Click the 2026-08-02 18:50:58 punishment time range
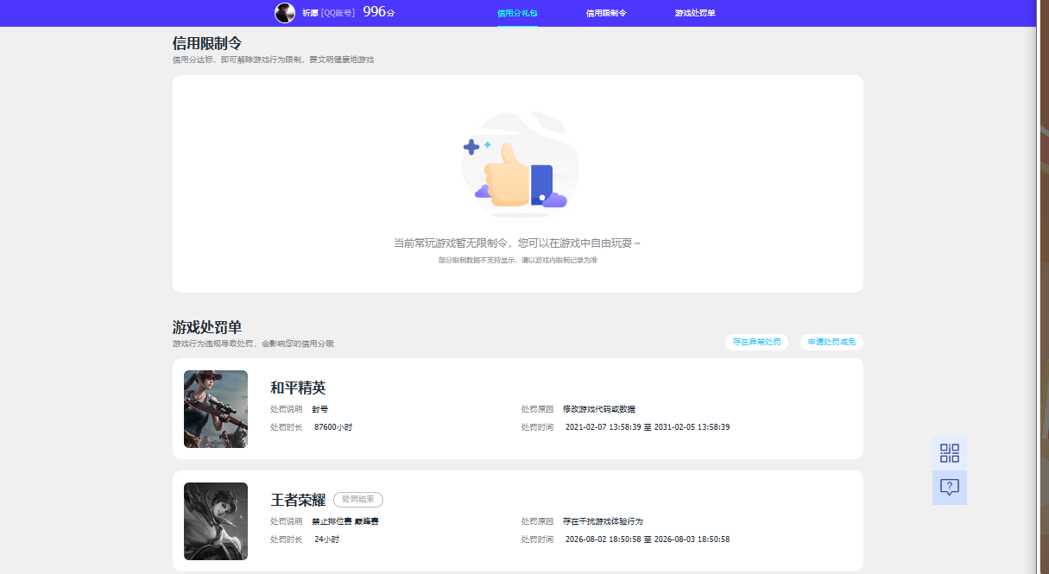 pos(648,539)
